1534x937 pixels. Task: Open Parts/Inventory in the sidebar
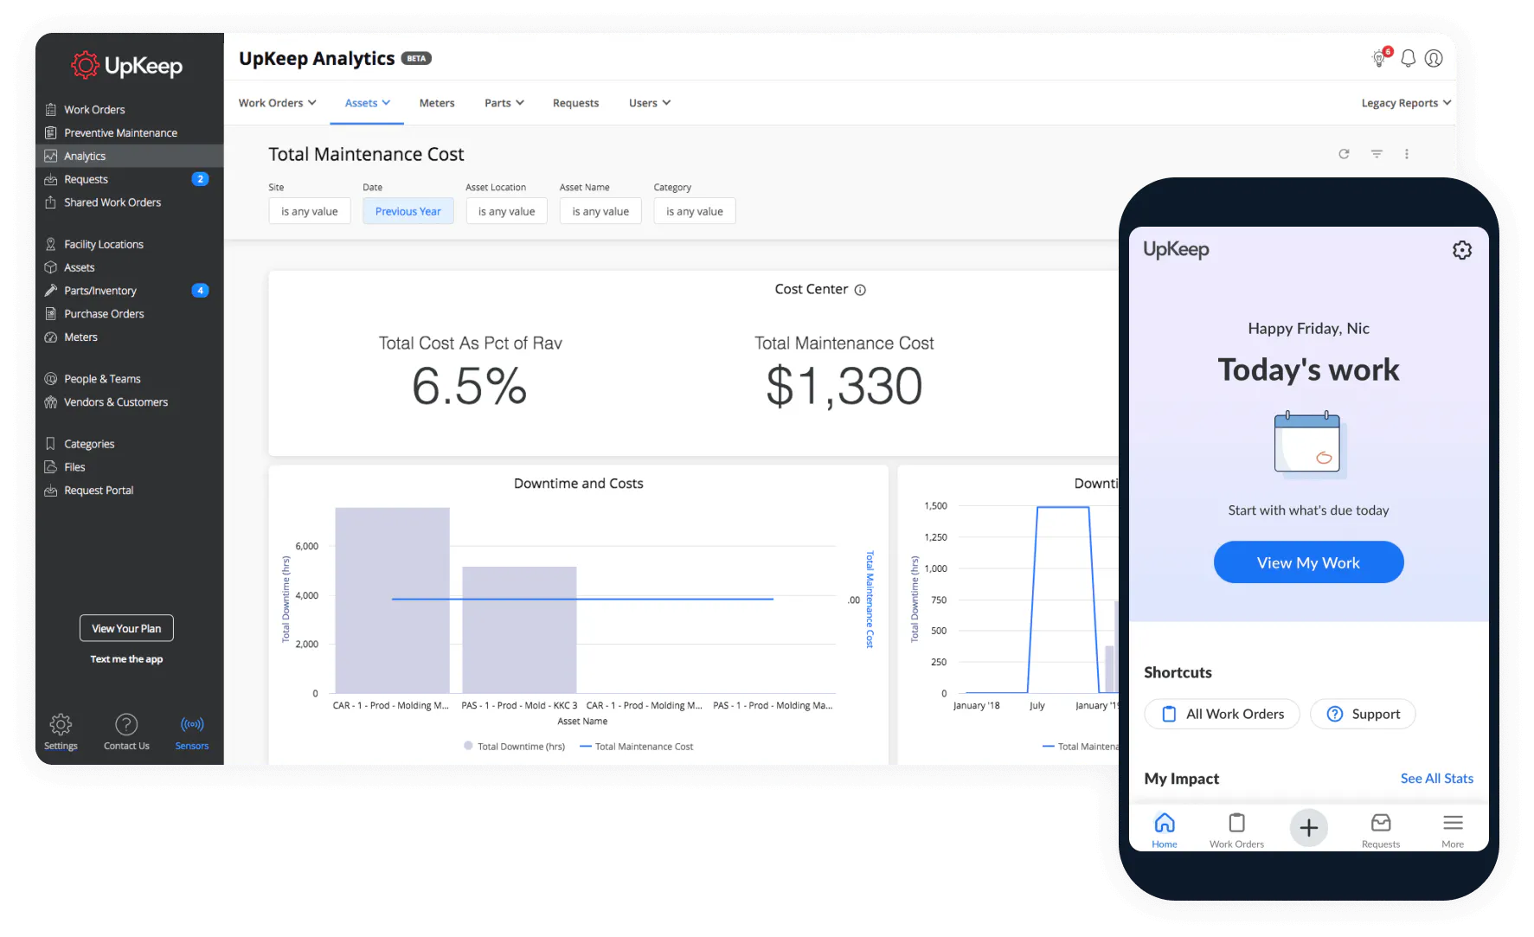point(128,291)
